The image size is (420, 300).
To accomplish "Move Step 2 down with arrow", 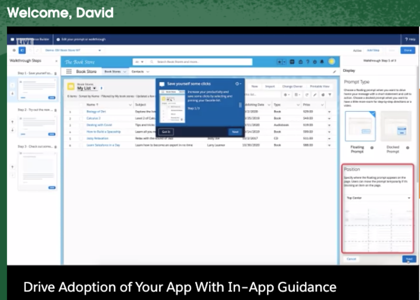I will [13, 130].
